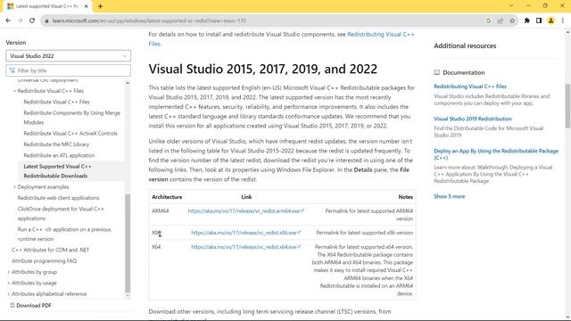This screenshot has width=571, height=321.
Task: Click the Additional resources heading
Action: [465, 45]
